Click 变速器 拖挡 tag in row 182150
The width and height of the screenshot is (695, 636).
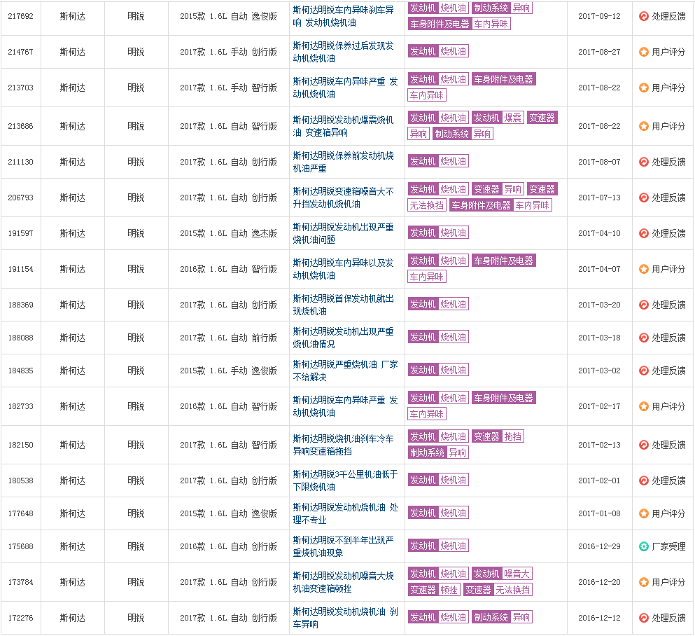(x=498, y=437)
